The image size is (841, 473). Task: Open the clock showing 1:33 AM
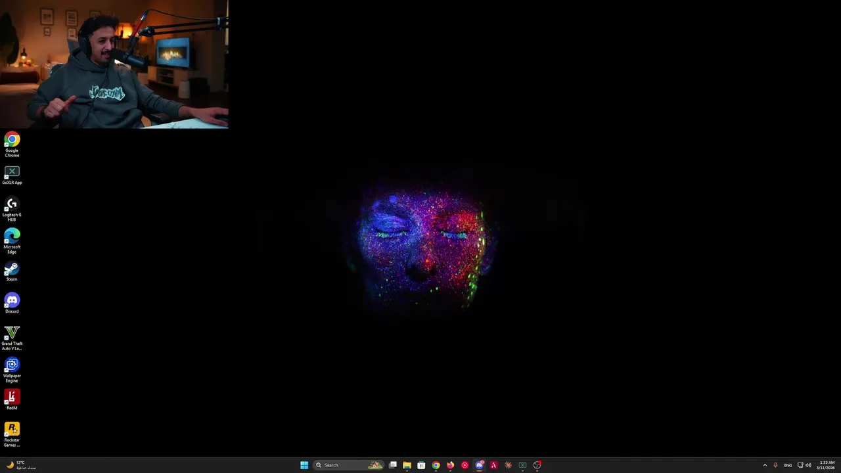pyautogui.click(x=826, y=465)
